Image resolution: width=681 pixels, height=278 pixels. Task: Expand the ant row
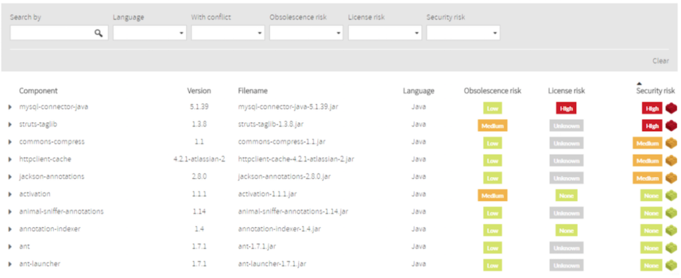click(10, 246)
